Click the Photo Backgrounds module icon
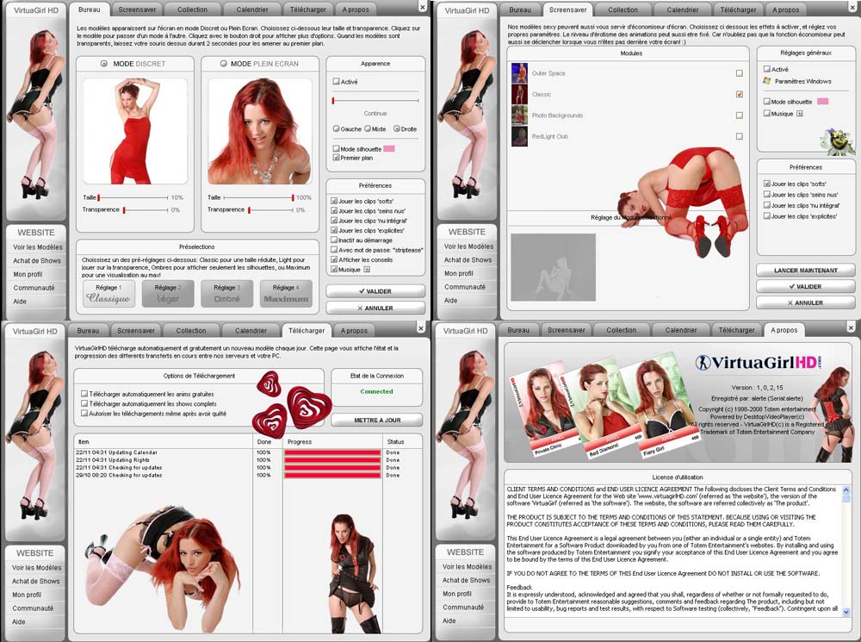861x642 pixels. tap(519, 115)
